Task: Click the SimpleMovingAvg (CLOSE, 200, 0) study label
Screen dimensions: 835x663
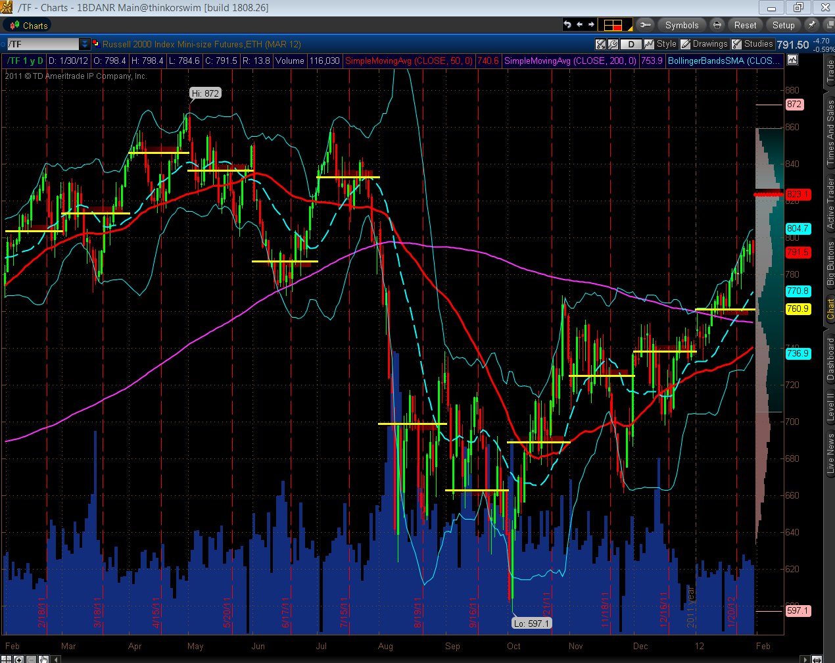Action: [571, 61]
